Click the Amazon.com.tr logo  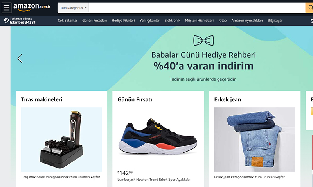point(32,7)
